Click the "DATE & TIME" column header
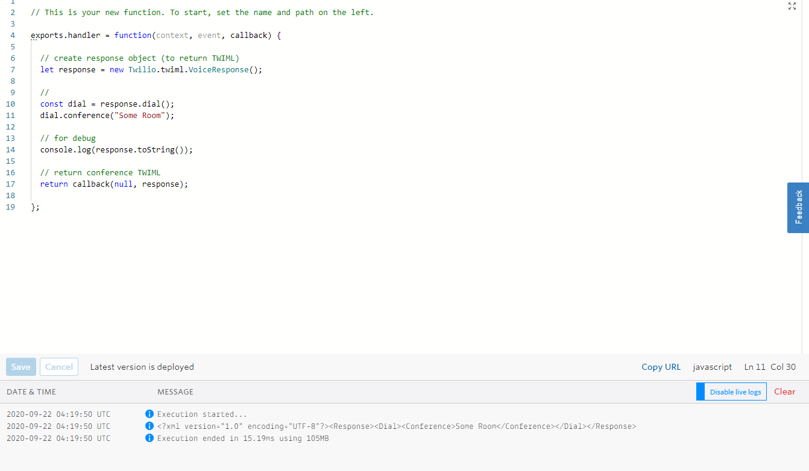The image size is (809, 471). click(x=31, y=392)
